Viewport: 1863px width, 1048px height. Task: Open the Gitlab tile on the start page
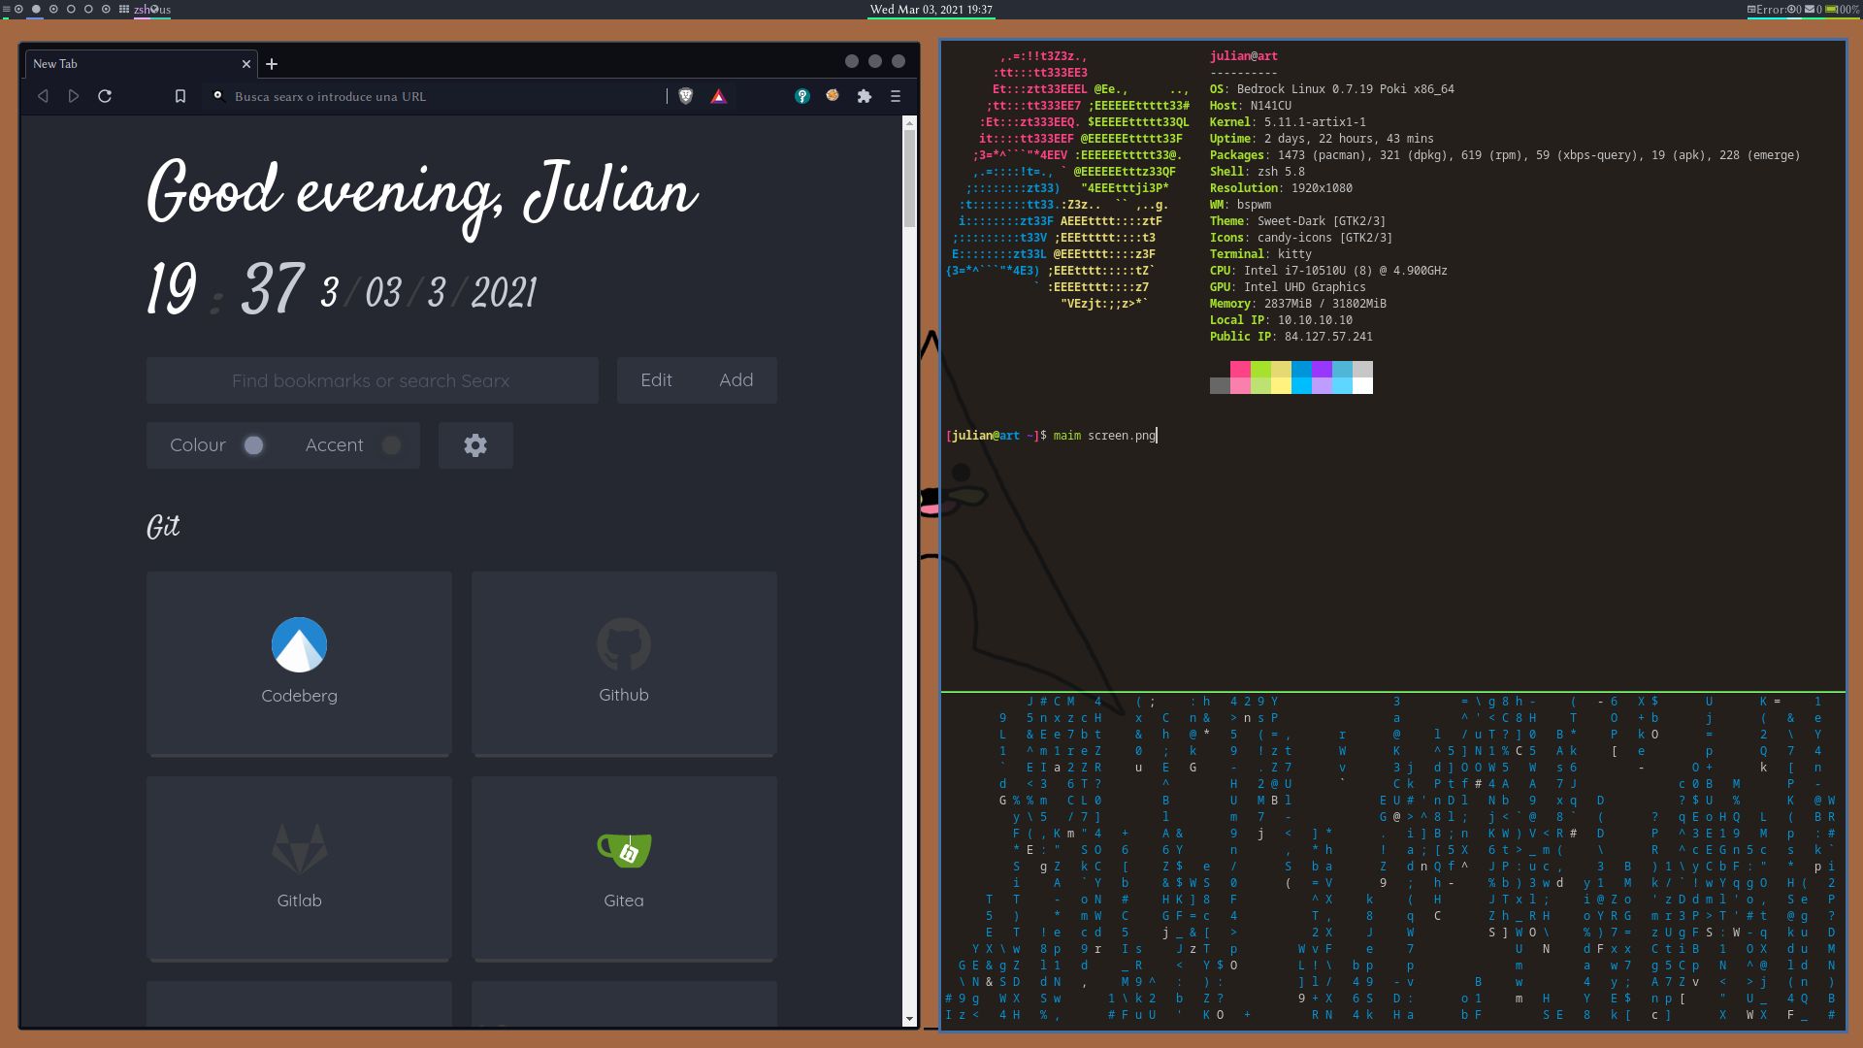[x=299, y=868]
